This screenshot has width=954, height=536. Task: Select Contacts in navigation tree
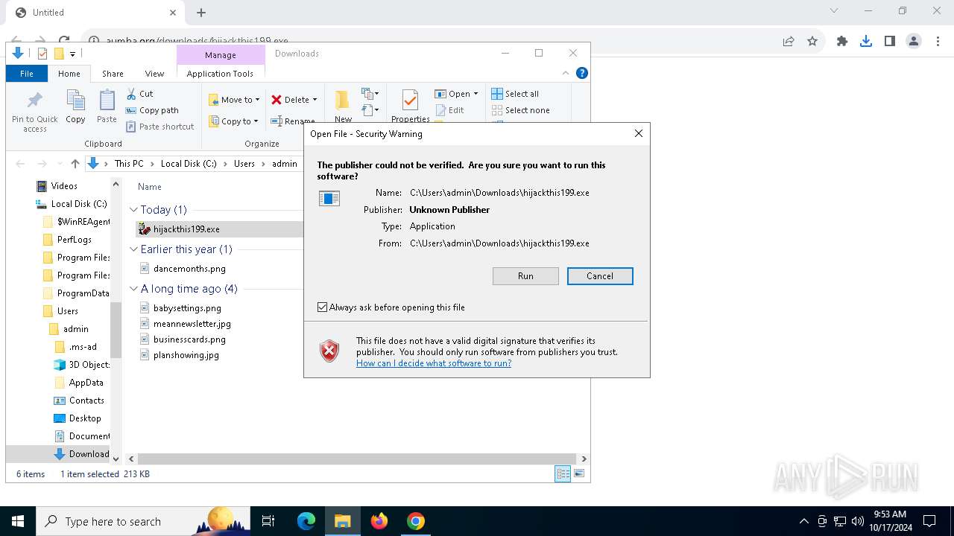[86, 401]
